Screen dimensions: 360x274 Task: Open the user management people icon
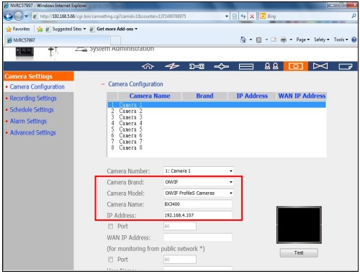271,66
